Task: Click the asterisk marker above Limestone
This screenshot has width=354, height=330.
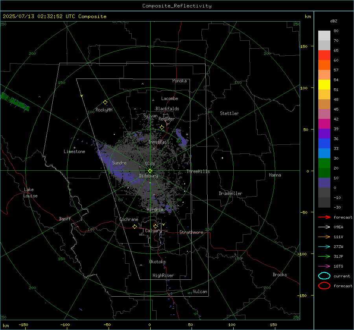Action: [x=74, y=148]
